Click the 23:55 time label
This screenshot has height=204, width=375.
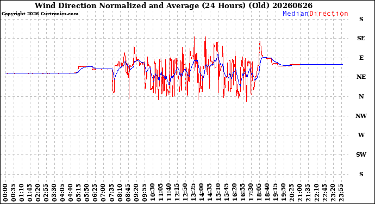[341, 193]
